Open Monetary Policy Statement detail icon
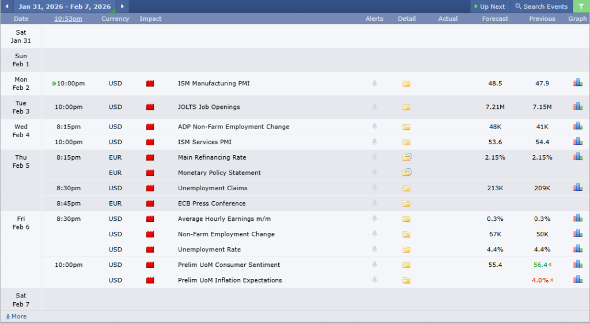Screen dimensions: 590x324 click(407, 172)
